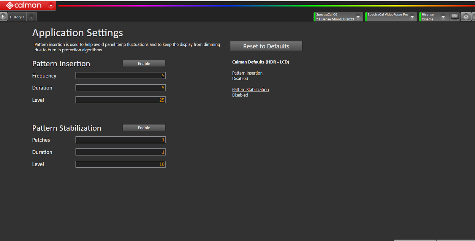
Task: Switch to the History 1 tab
Action: pyautogui.click(x=17, y=17)
